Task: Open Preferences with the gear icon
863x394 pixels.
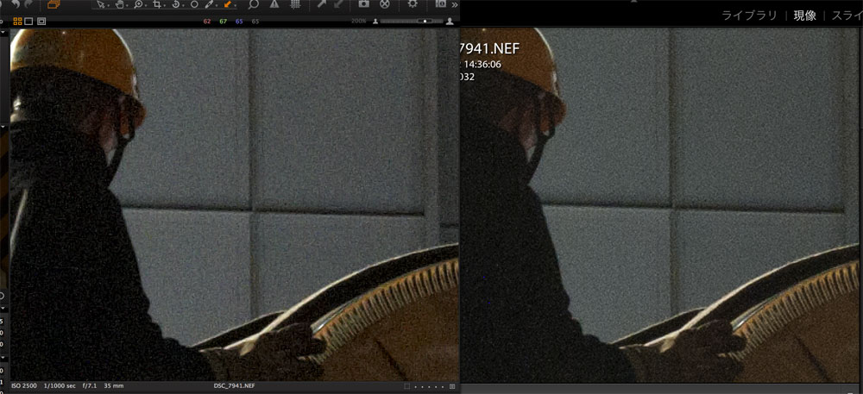Action: [x=413, y=4]
